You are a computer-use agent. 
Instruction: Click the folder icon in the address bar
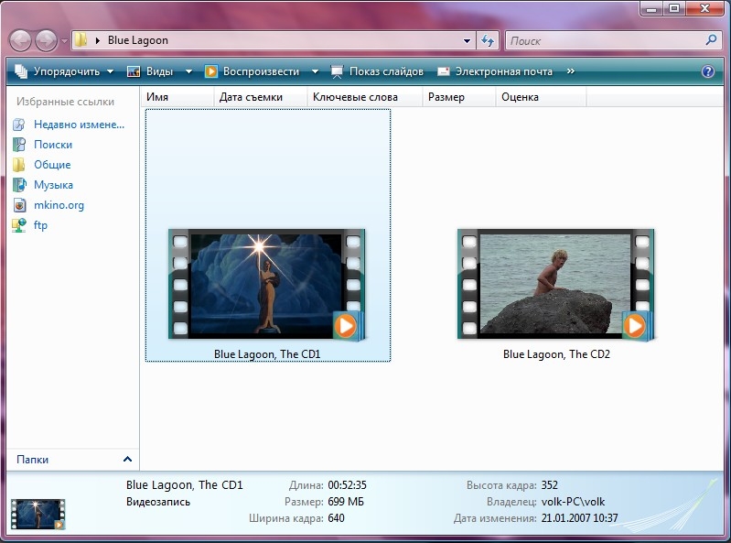[x=81, y=40]
